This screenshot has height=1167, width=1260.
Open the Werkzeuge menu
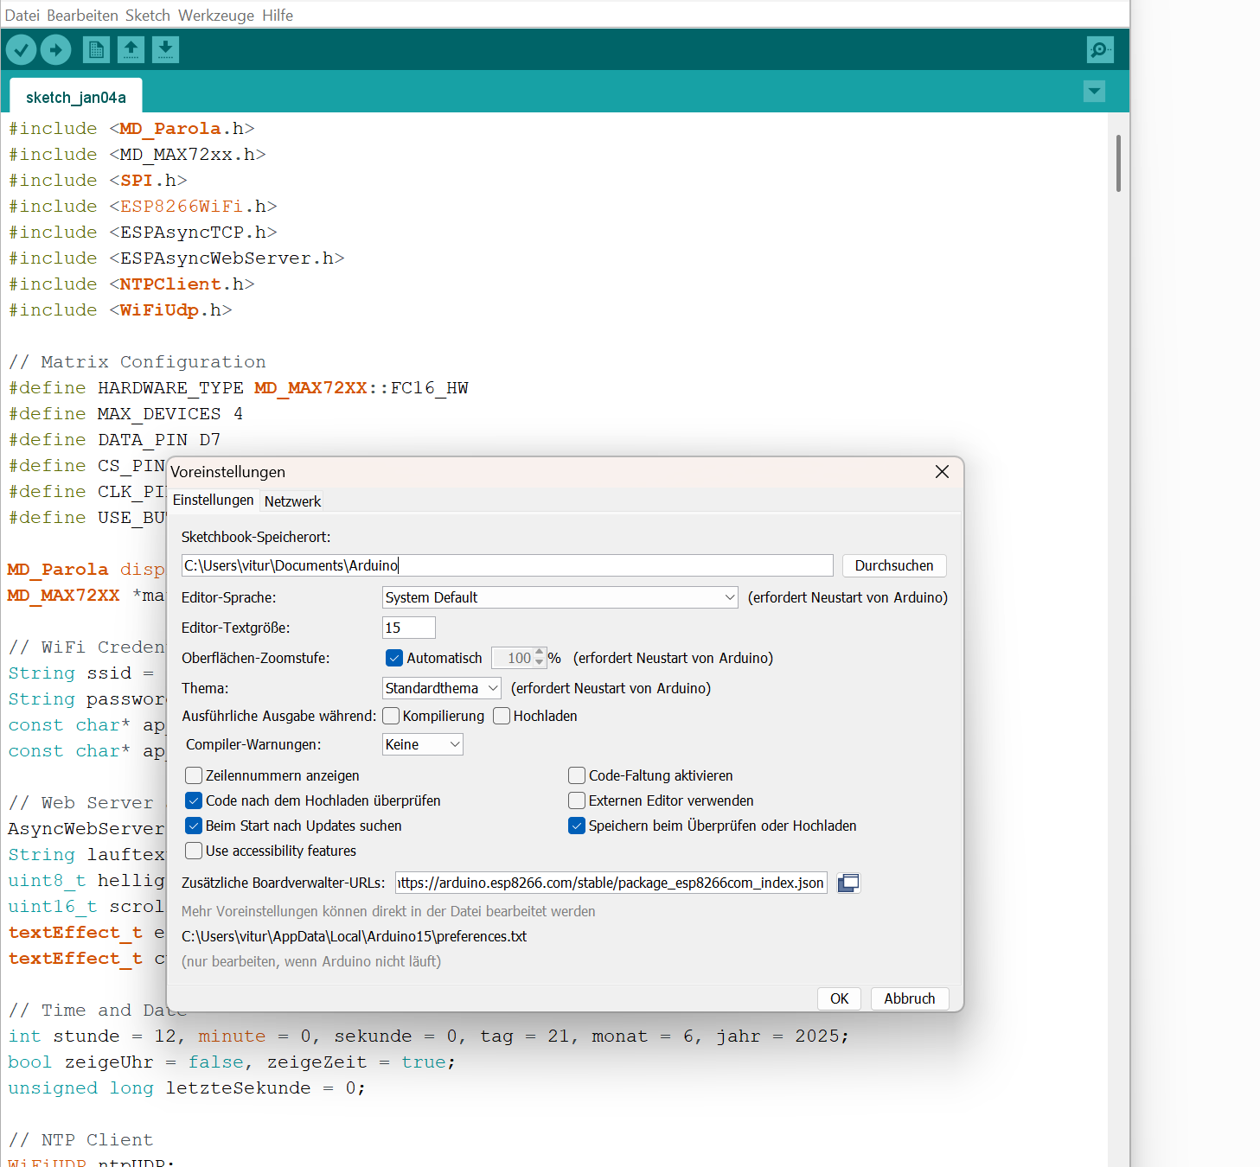[x=216, y=16]
